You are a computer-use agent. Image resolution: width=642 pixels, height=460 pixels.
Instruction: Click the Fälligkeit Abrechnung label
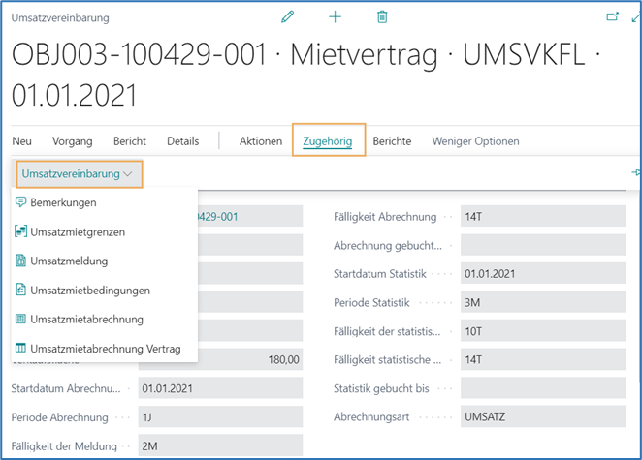point(385,217)
